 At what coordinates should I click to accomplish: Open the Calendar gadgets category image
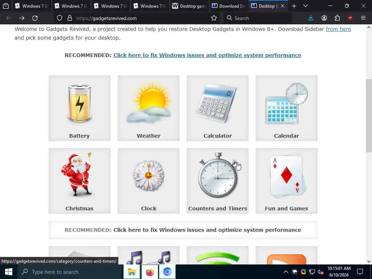[x=286, y=104]
